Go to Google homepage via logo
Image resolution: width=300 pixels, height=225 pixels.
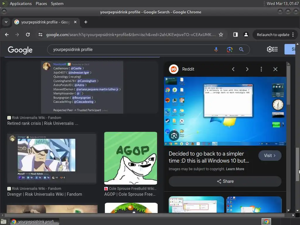(x=20, y=50)
